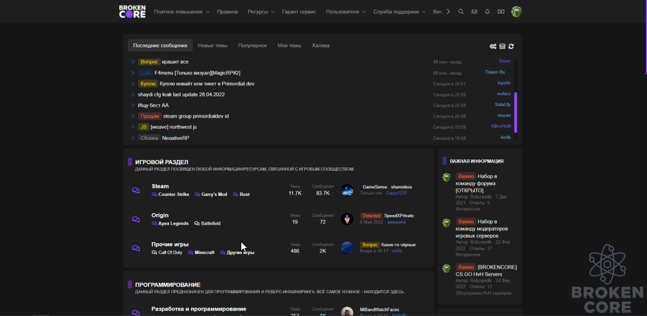Click the latest messages list scrollbar
This screenshot has width=647, height=316.
(x=515, y=111)
